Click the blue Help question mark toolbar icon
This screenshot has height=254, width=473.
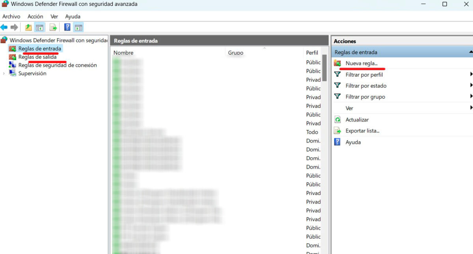pyautogui.click(x=67, y=27)
